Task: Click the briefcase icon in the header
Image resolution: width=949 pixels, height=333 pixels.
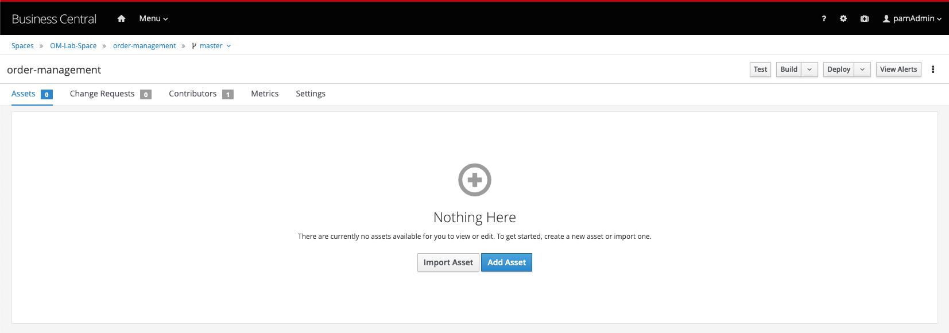Action: pyautogui.click(x=865, y=18)
